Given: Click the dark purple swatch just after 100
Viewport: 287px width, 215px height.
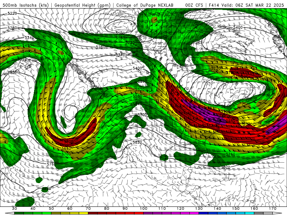Looking at the screenshot, I should (148, 213).
